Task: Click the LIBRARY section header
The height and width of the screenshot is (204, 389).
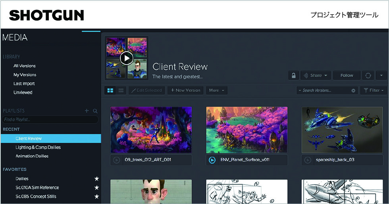Action: coord(12,57)
